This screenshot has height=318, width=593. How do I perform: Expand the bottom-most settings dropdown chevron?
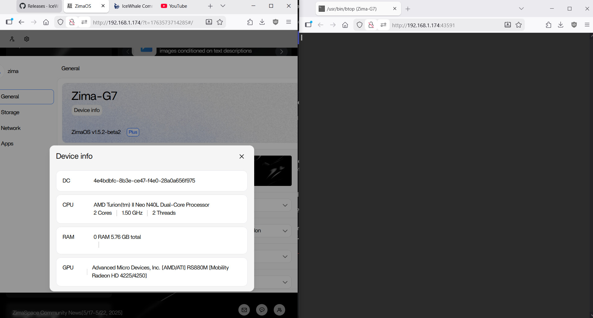tap(285, 282)
